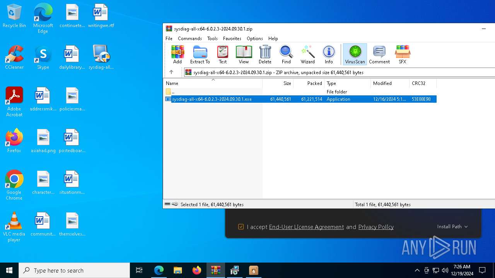Viewport: 495px width, 278px height.
Task: Sort by the Modified column header
Action: point(390,83)
